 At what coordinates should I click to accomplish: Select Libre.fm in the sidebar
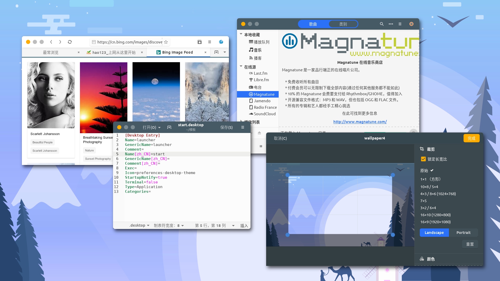258,80
